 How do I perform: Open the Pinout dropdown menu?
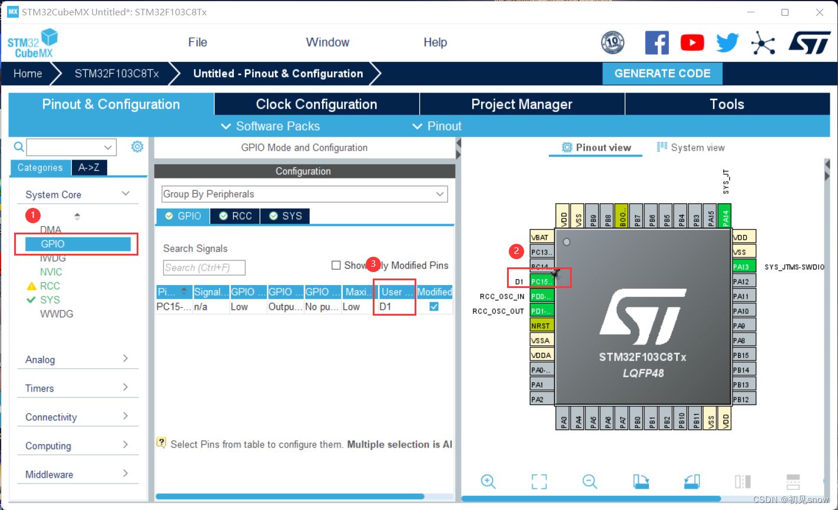pos(437,126)
